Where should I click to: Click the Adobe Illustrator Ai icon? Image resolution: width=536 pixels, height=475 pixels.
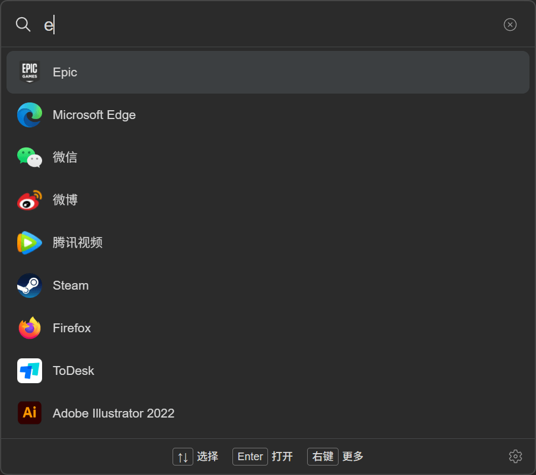(x=30, y=413)
